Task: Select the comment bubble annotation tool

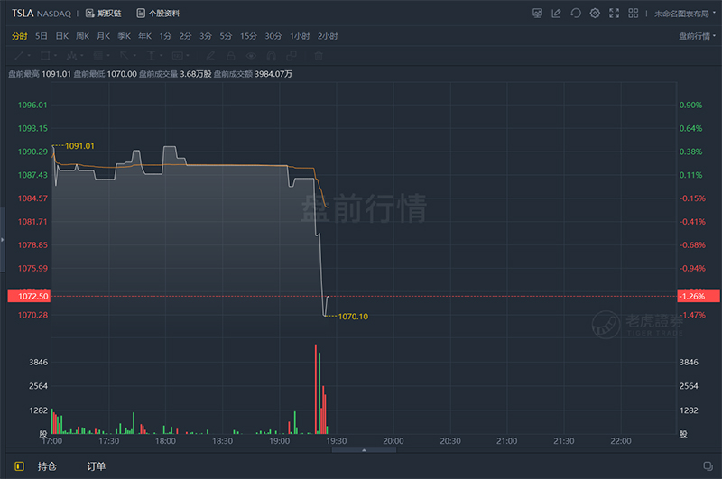Action: [x=178, y=56]
